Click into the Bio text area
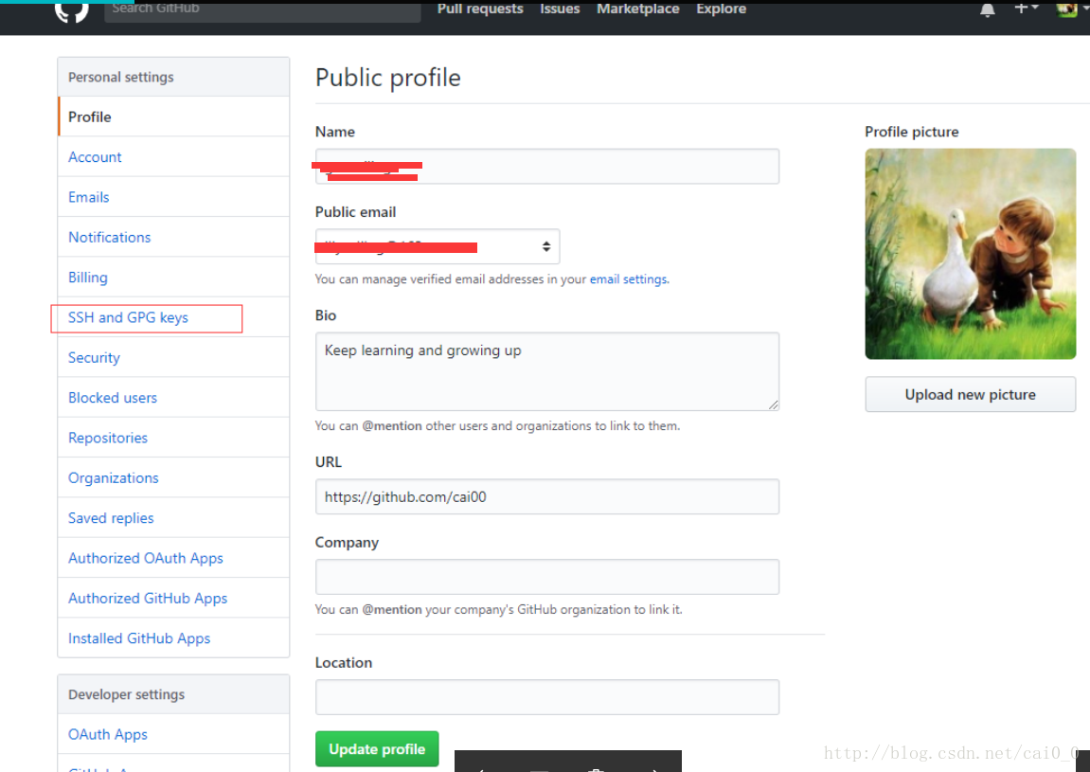Screen dimensions: 1090x772 pyautogui.click(x=547, y=371)
